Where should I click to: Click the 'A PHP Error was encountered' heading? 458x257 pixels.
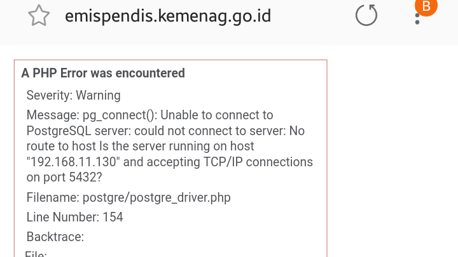(103, 73)
